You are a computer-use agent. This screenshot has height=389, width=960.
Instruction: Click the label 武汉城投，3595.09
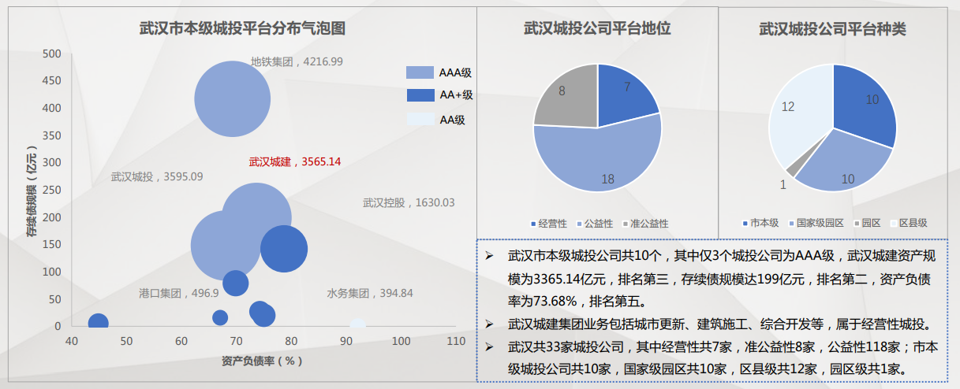coord(157,177)
